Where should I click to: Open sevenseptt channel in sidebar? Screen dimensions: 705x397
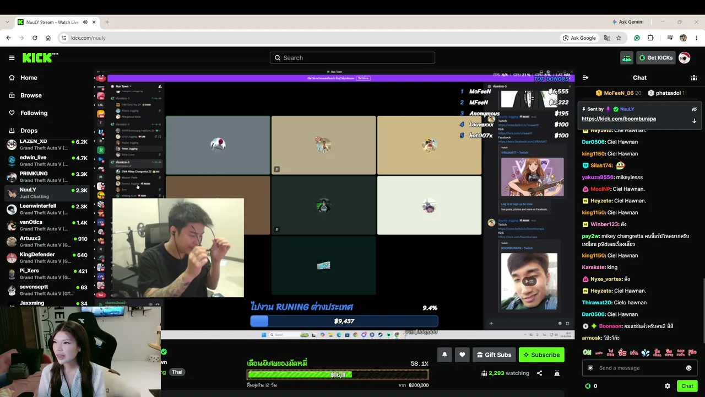coord(47,290)
